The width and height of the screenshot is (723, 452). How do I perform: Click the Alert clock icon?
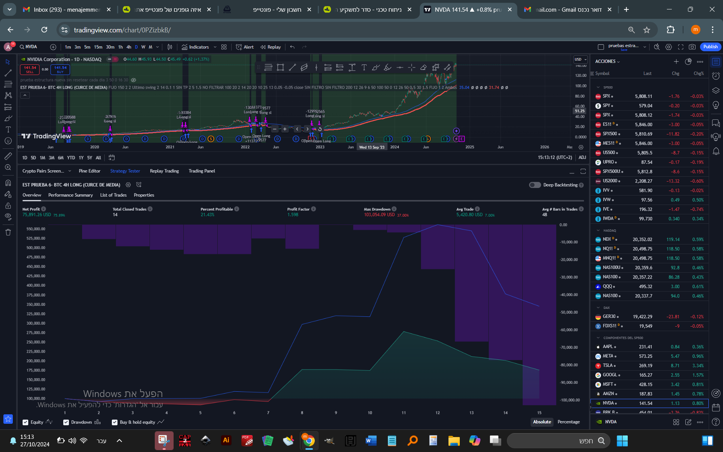coord(239,47)
